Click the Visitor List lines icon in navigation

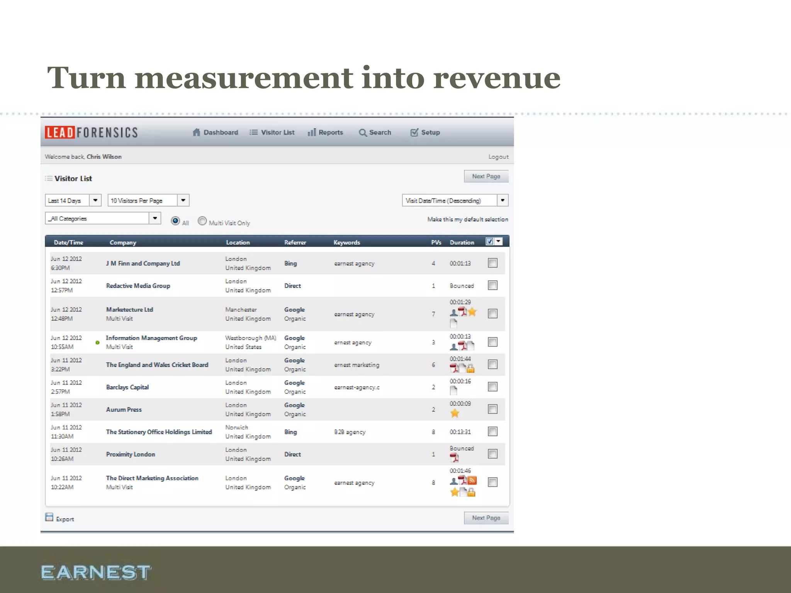click(x=253, y=132)
